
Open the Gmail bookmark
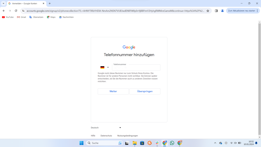coord(21,17)
